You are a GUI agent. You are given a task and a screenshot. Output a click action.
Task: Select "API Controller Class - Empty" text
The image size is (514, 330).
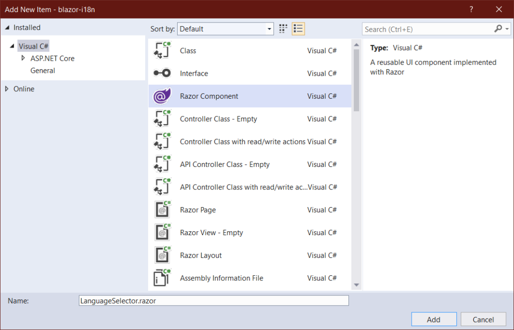224,164
